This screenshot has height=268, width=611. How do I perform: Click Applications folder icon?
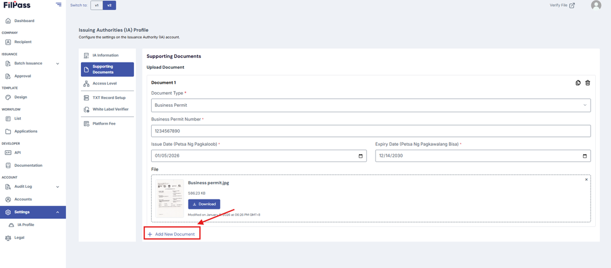coord(8,131)
